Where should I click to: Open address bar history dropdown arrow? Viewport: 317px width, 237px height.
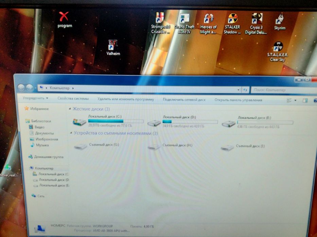coord(239,90)
